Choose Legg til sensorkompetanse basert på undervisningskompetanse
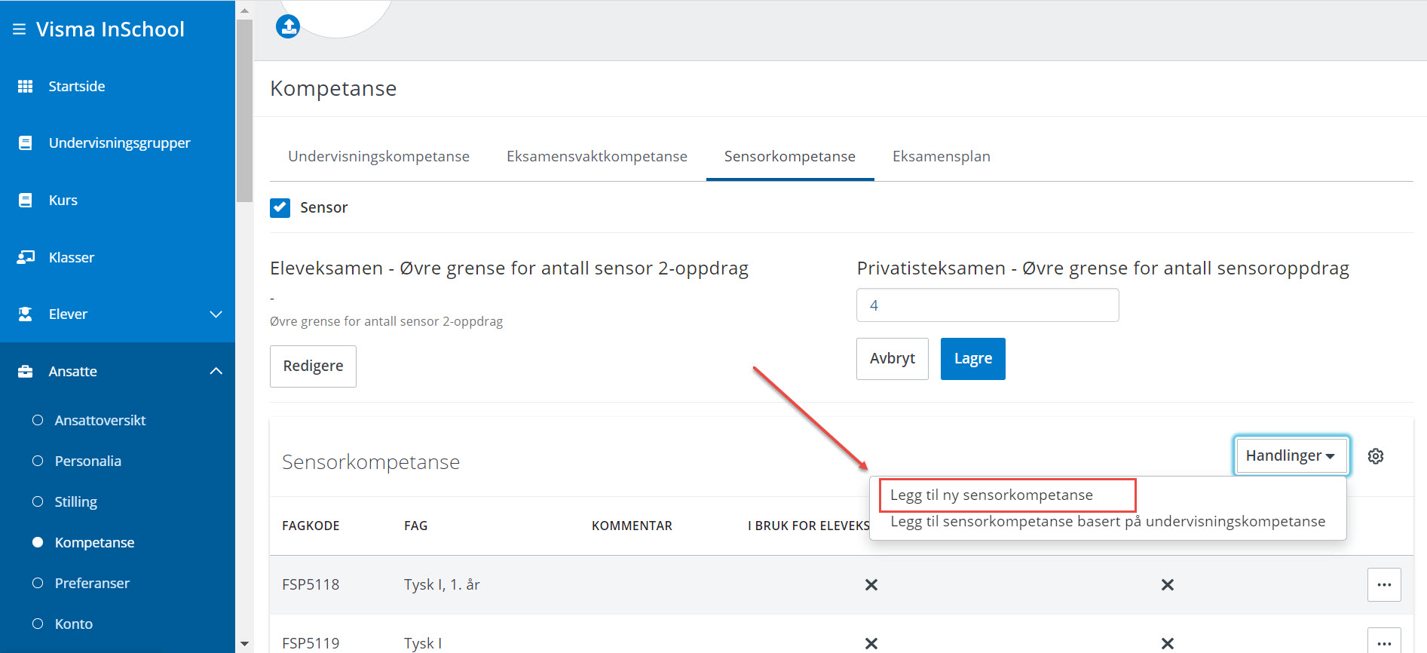This screenshot has height=653, width=1427. 1108,521
